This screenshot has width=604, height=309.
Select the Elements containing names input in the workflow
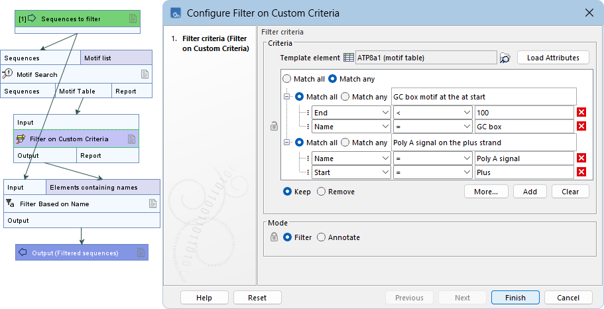[x=103, y=187]
